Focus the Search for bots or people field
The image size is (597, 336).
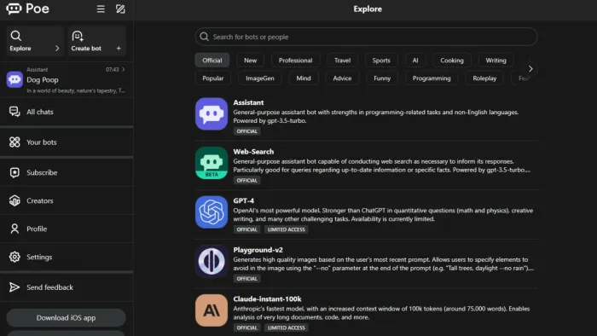366,37
